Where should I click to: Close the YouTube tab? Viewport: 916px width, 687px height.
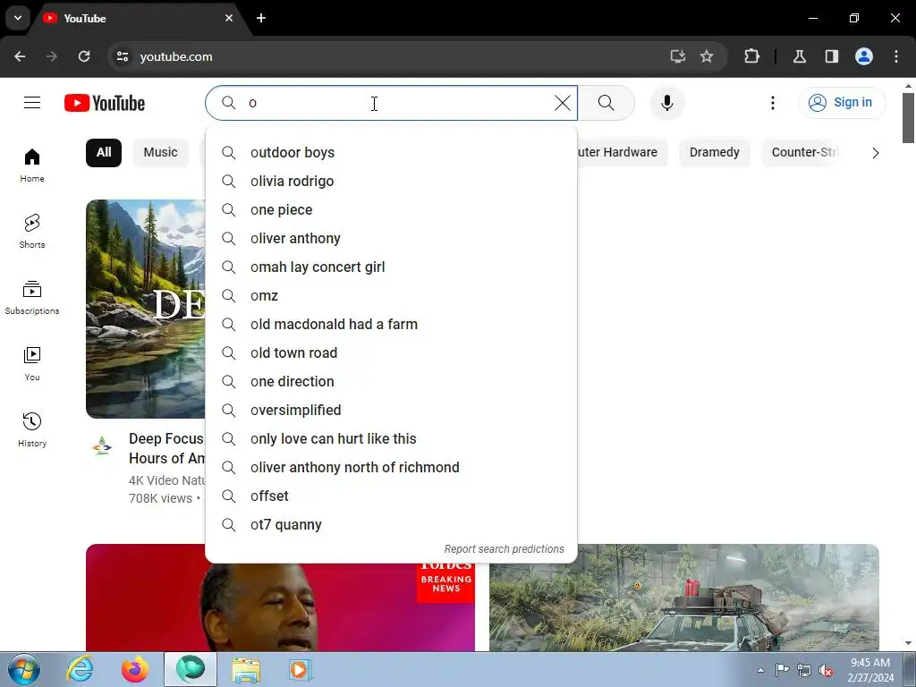point(229,18)
